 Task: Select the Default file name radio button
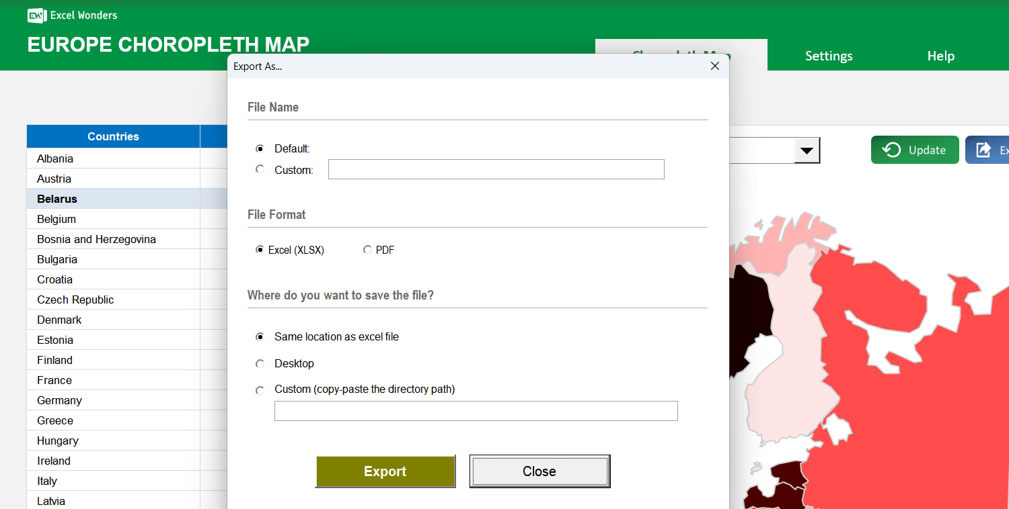click(x=260, y=148)
